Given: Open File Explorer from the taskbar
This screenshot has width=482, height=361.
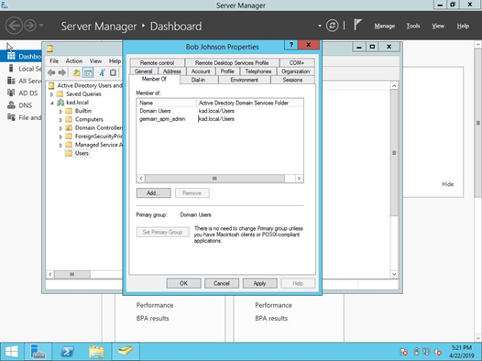Looking at the screenshot, I should 96,352.
